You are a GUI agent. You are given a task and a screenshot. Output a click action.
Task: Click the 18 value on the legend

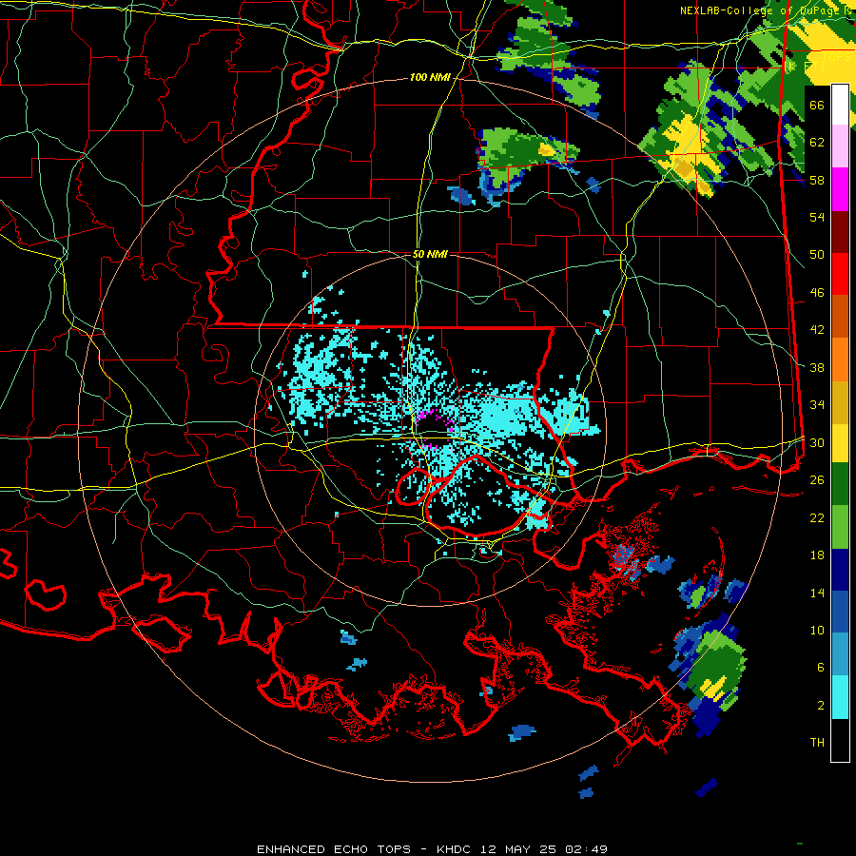817,555
